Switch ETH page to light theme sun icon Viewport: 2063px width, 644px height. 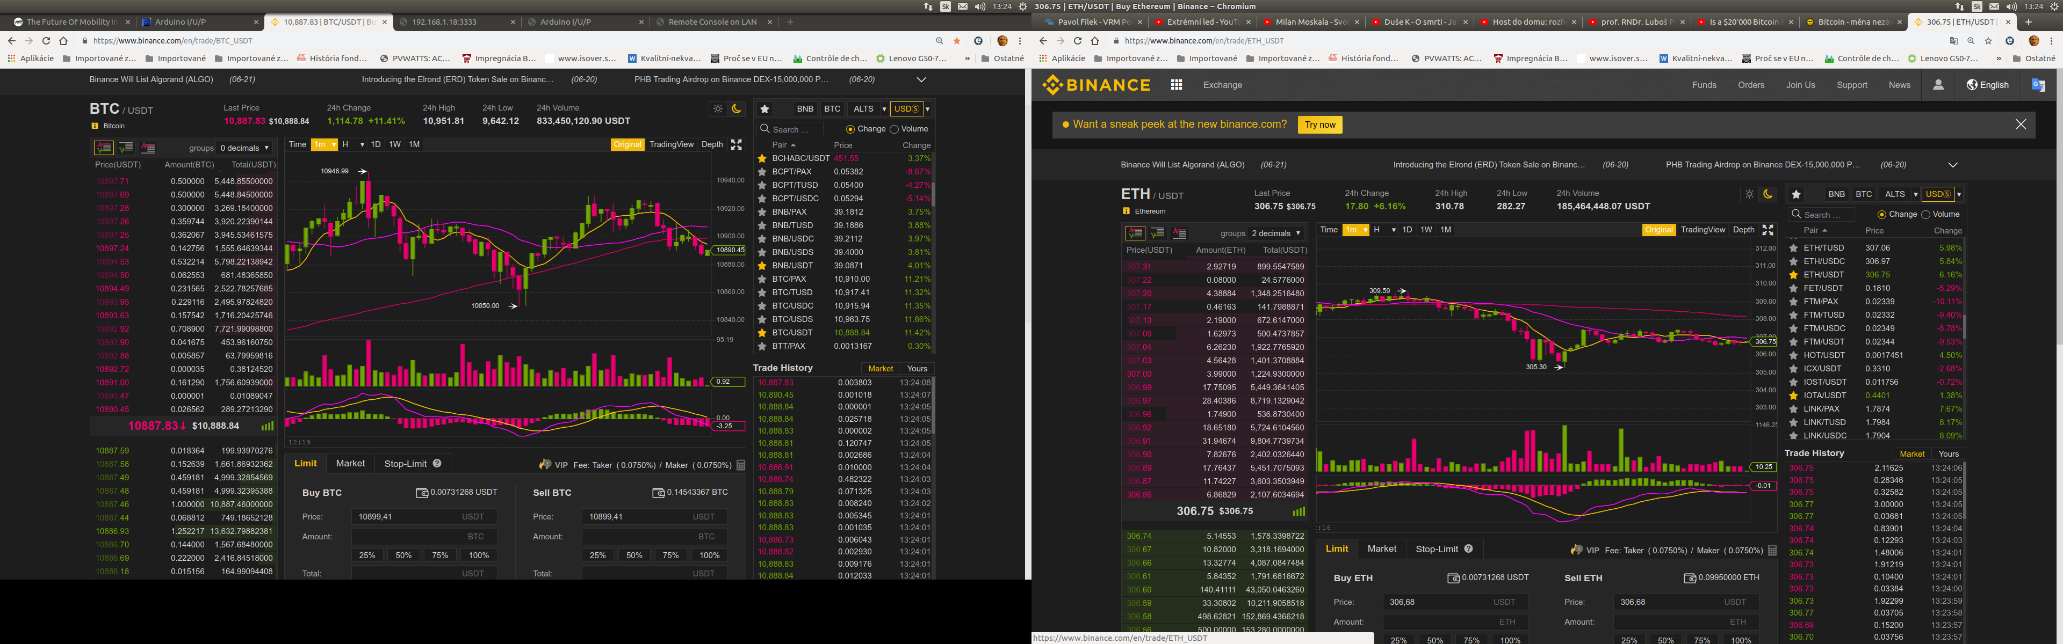pos(1749,194)
